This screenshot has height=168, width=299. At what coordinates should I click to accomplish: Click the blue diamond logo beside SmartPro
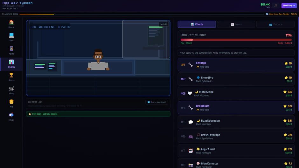coord(198,77)
